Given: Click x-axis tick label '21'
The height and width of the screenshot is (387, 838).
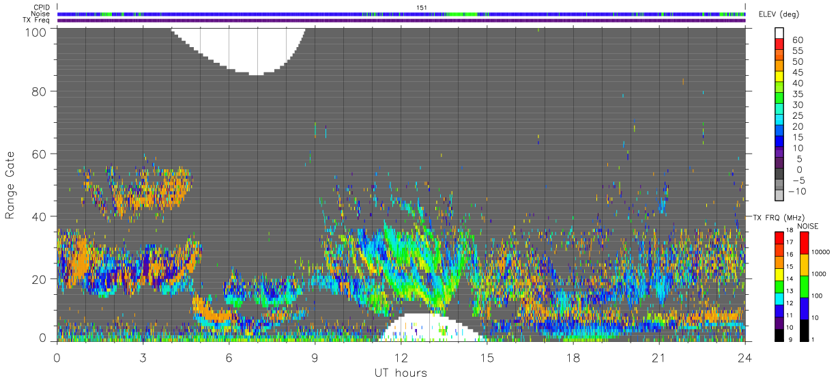Looking at the screenshot, I should (x=659, y=358).
